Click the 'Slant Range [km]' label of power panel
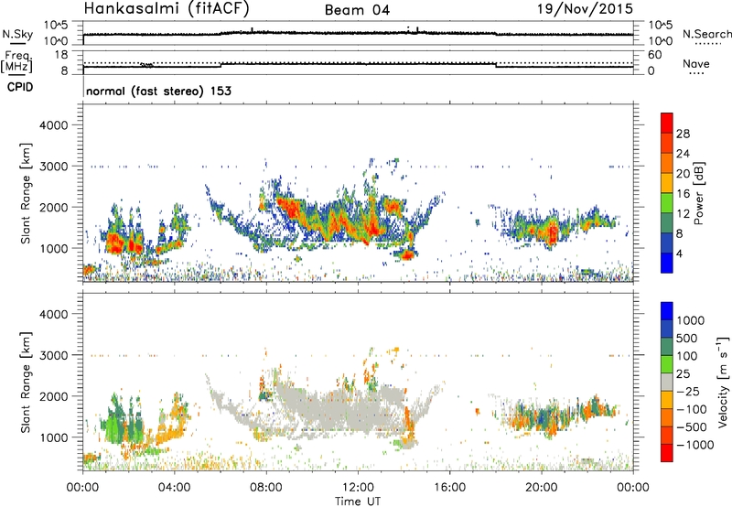 point(26,193)
